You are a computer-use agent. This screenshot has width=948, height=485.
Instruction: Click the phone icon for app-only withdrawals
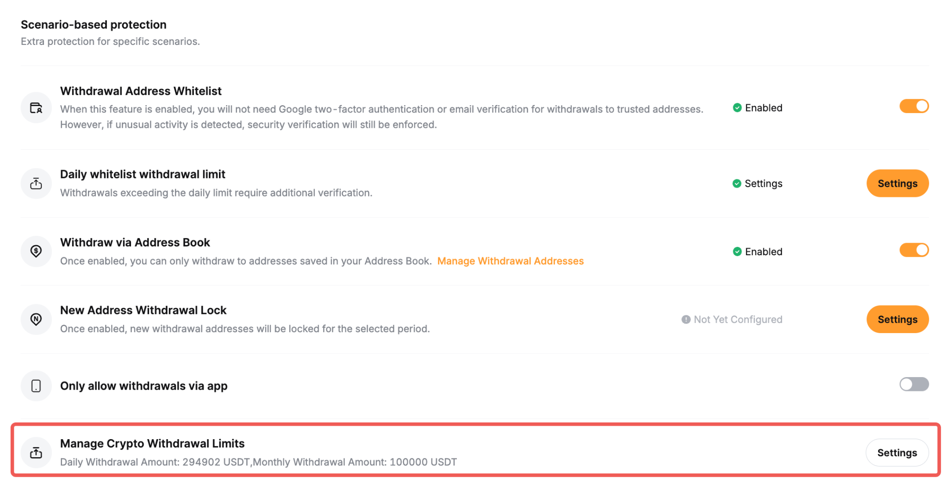(x=36, y=386)
